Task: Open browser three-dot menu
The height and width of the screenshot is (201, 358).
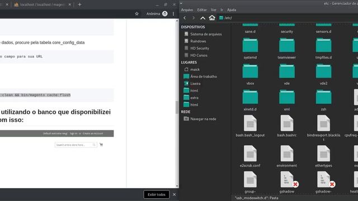Action: (x=173, y=13)
